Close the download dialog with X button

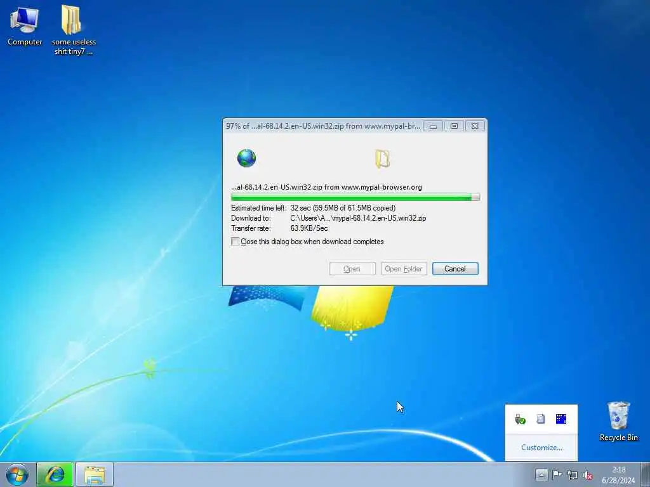(x=475, y=126)
